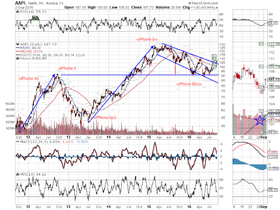Image resolution: width=280 pixels, height=210 pixels.
Task: Click the date 2-Sep-2016
Action: click(24, 7)
